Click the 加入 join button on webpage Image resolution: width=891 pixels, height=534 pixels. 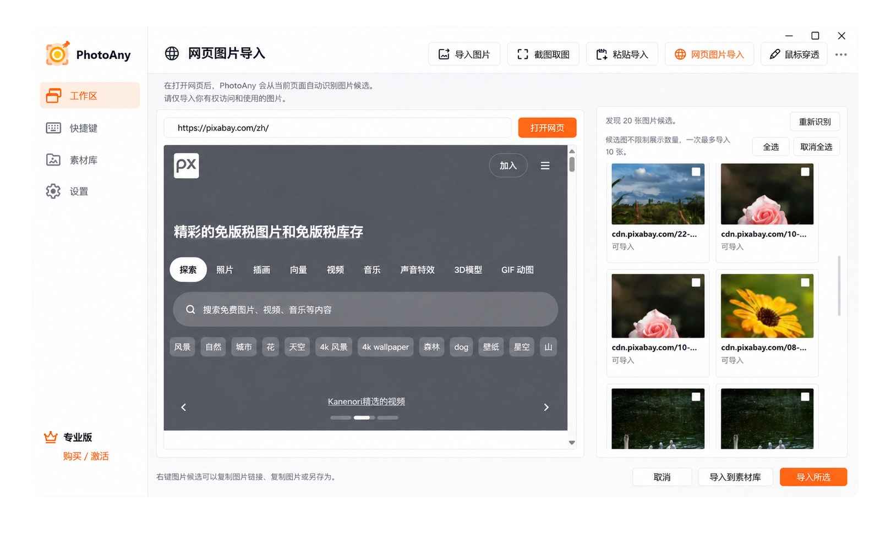point(508,166)
